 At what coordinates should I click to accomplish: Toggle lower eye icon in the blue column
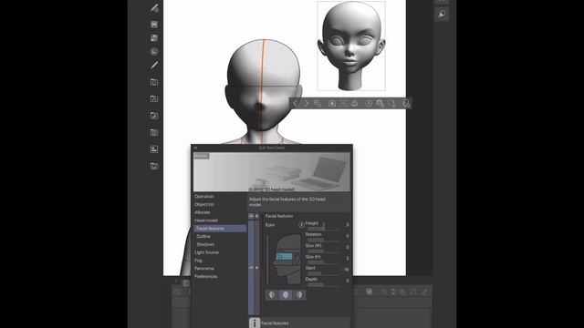coord(251,267)
